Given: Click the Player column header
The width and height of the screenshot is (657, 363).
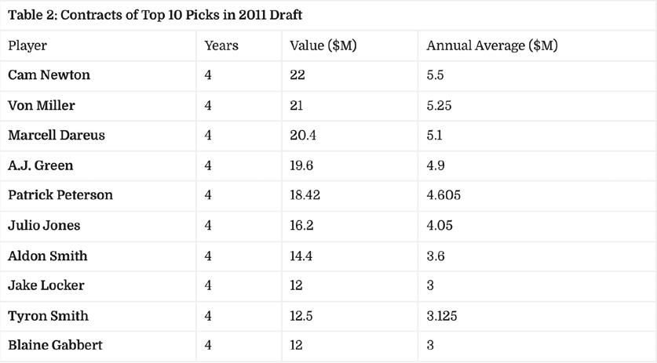Looking at the screenshot, I should (27, 45).
